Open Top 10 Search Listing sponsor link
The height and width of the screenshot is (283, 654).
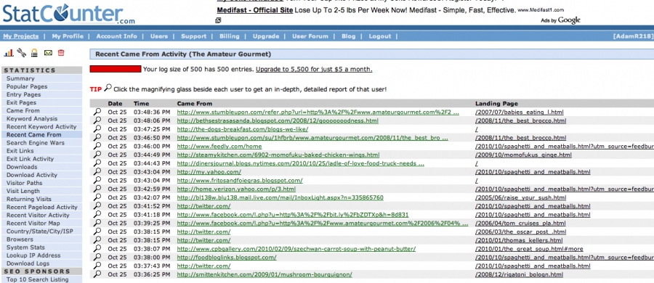(38, 279)
